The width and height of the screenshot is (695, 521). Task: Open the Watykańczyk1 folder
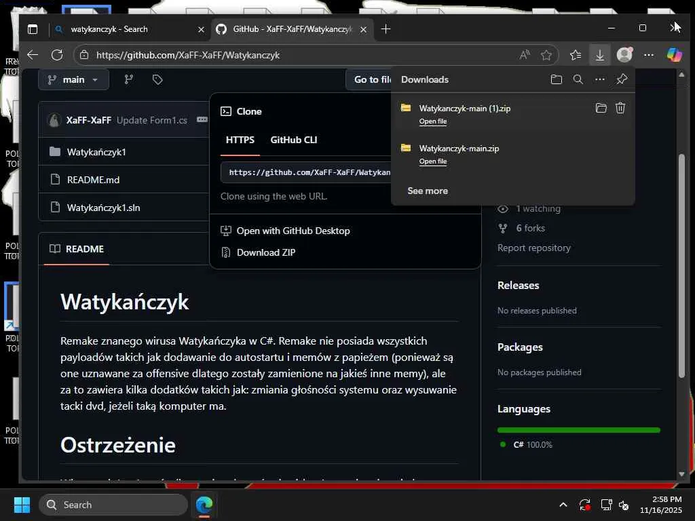tap(96, 153)
